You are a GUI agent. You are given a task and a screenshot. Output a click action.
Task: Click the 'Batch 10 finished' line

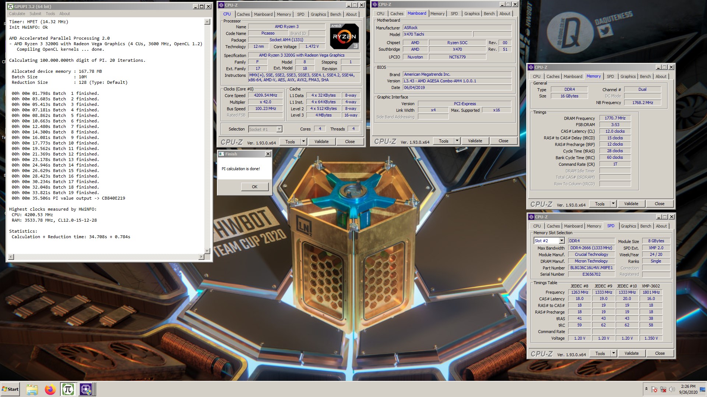55,143
